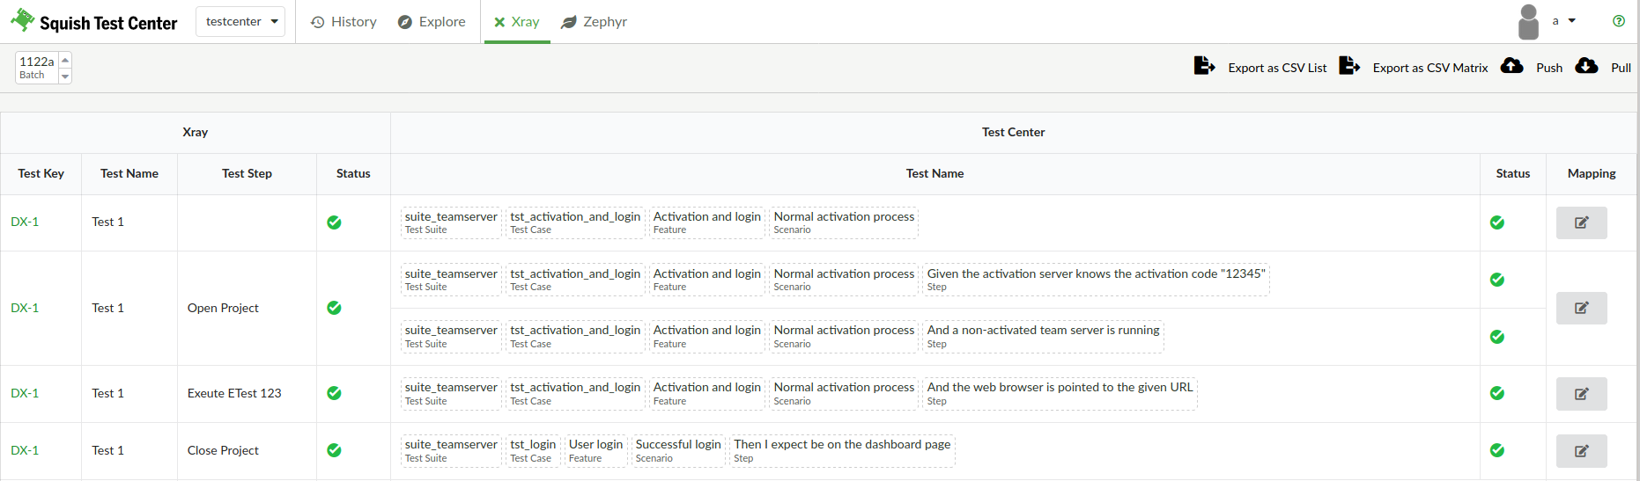The width and height of the screenshot is (1640, 481).
Task: Edit mapping for the Close Project row
Action: [1581, 451]
